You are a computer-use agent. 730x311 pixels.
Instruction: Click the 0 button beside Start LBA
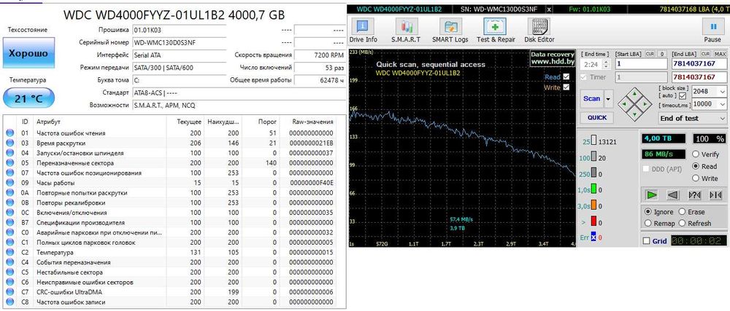662,54
